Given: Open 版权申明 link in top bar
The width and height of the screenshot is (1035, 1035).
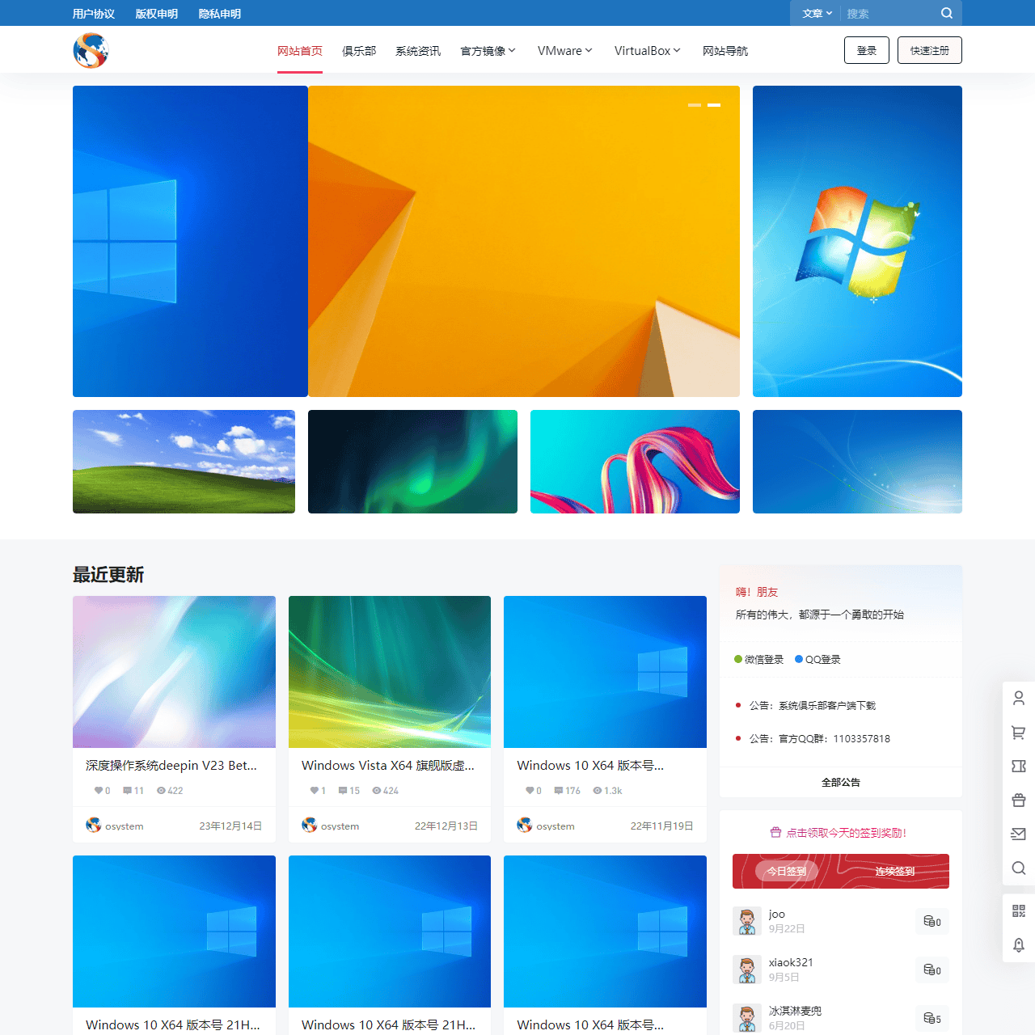Looking at the screenshot, I should point(157,14).
